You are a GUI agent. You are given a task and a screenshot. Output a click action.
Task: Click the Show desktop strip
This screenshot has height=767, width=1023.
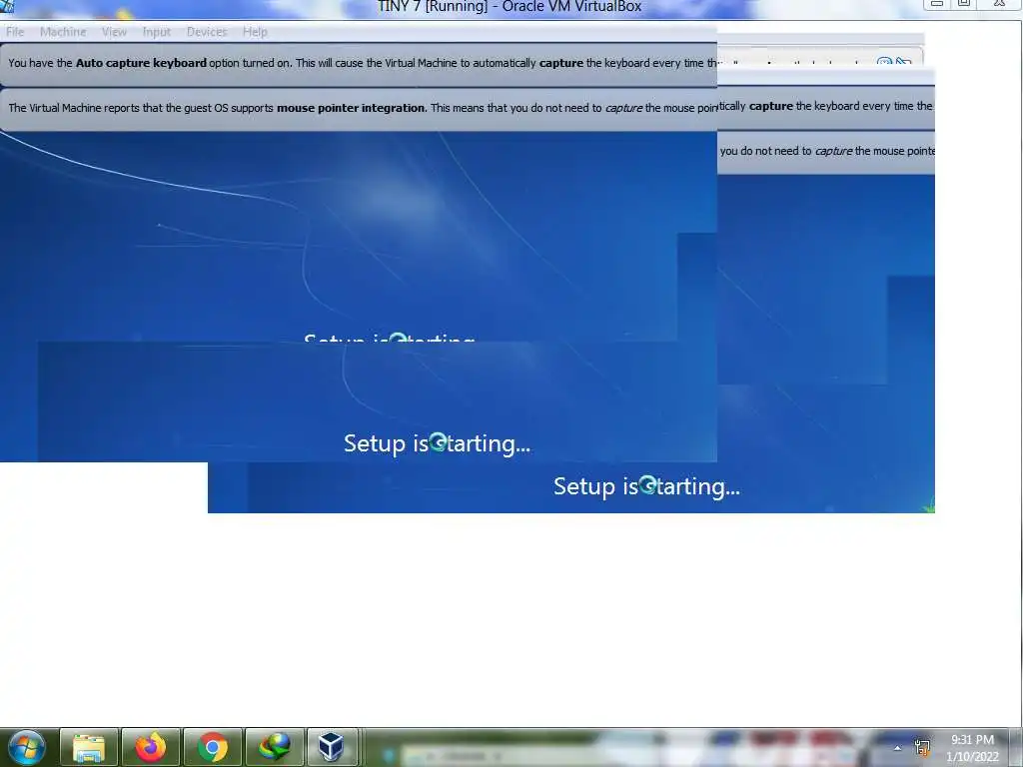pyautogui.click(x=1018, y=747)
